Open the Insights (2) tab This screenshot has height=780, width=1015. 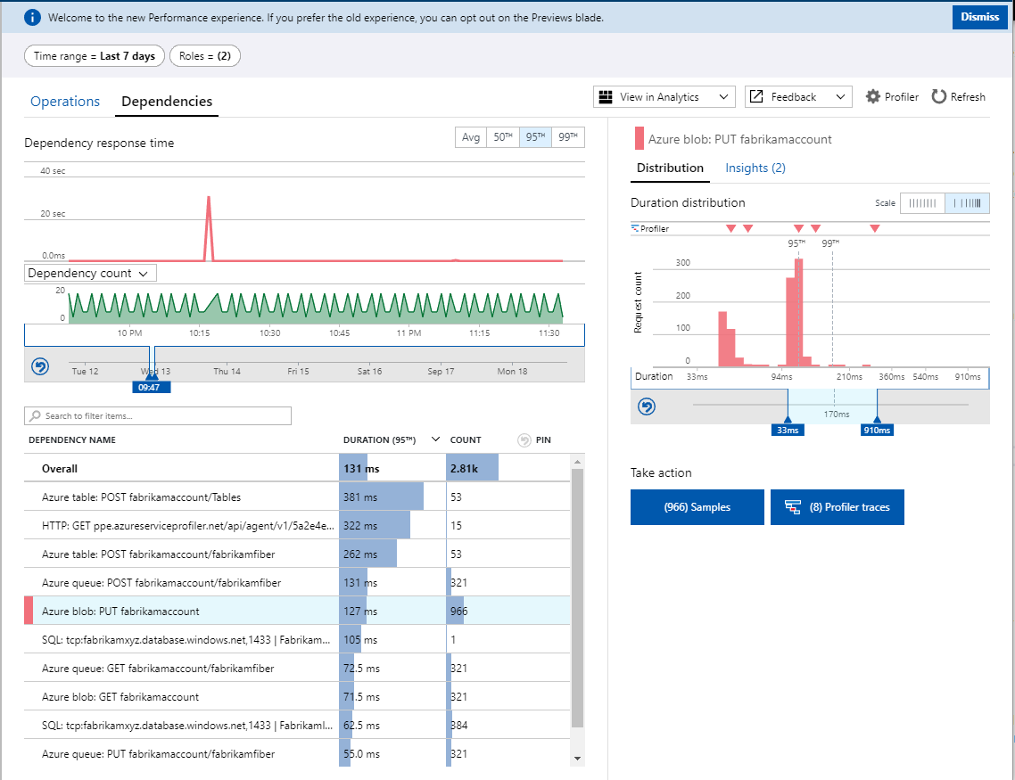(x=755, y=168)
